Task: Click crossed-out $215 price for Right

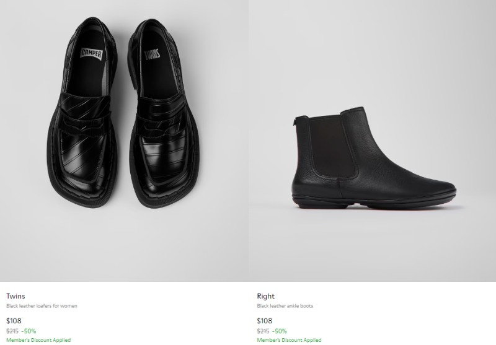Action: coord(263,331)
